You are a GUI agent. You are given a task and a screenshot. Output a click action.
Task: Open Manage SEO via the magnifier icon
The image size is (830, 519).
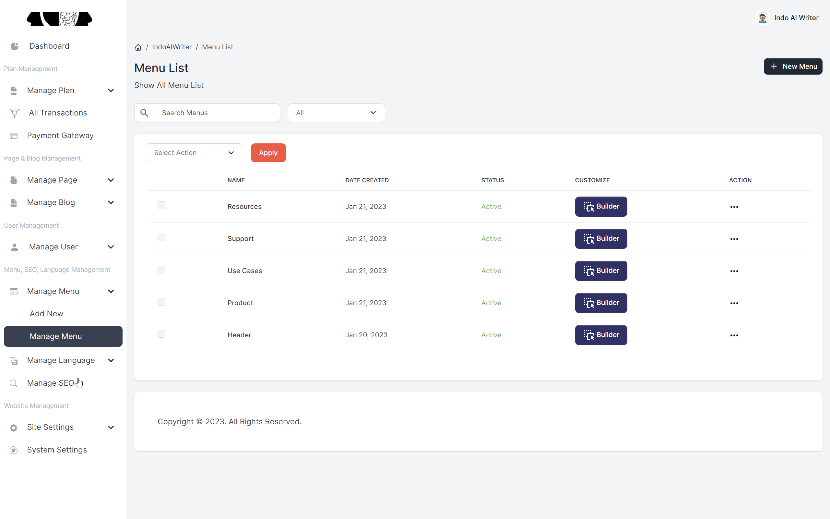pyautogui.click(x=13, y=383)
